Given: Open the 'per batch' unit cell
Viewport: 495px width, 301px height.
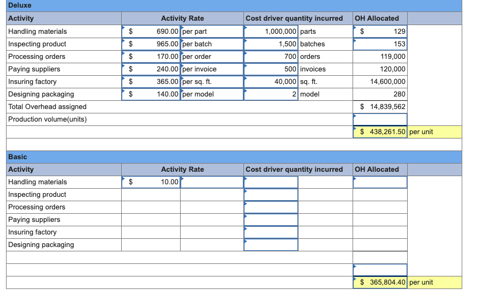Looking at the screenshot, I should point(212,44).
